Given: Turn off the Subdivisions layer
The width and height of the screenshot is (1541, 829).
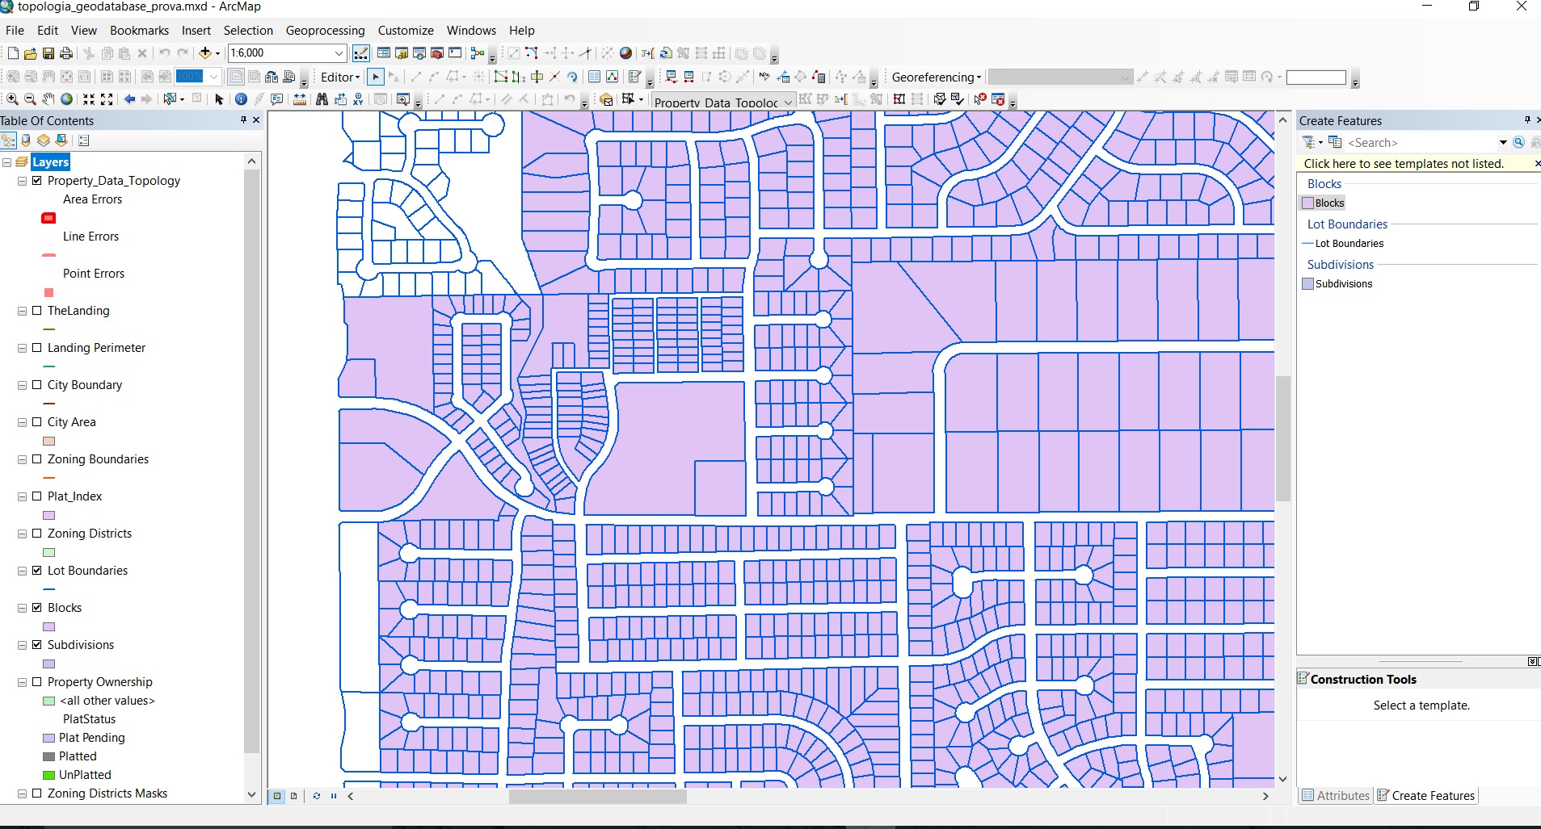Looking at the screenshot, I should pyautogui.click(x=36, y=644).
